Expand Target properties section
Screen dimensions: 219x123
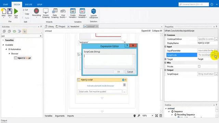165,59
